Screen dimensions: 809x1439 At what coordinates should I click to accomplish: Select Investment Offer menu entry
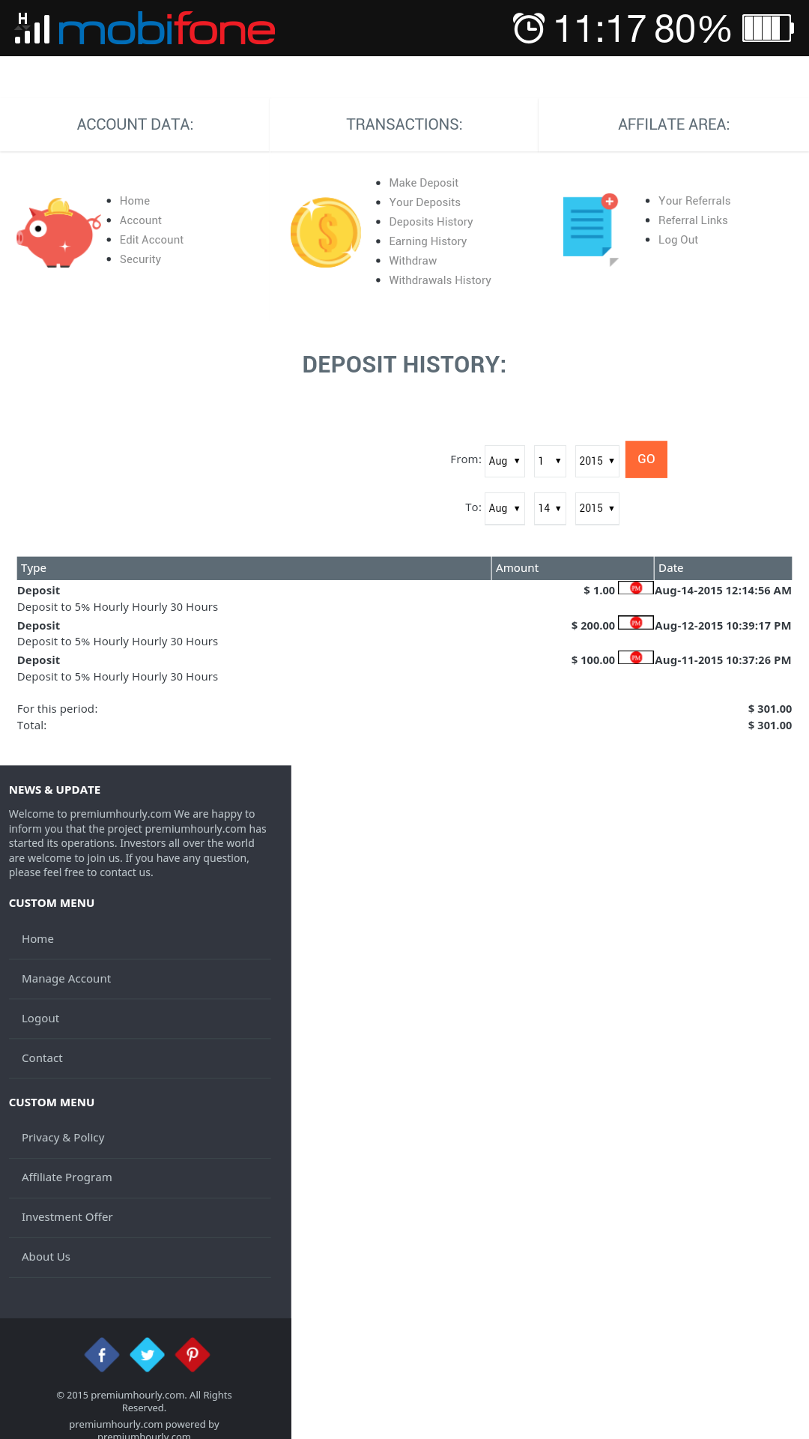tap(67, 1217)
